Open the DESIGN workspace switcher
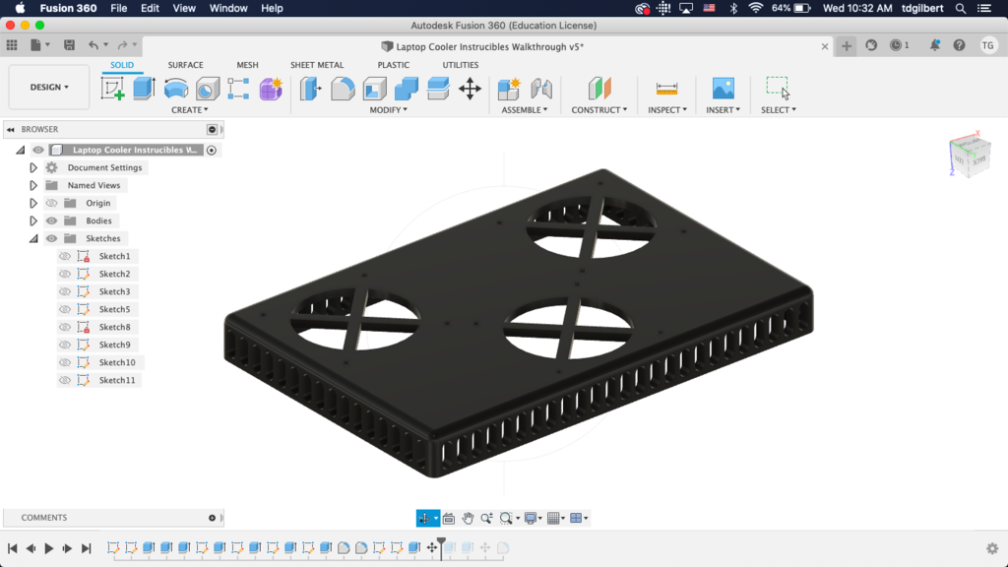This screenshot has width=1008, height=567. tap(47, 87)
